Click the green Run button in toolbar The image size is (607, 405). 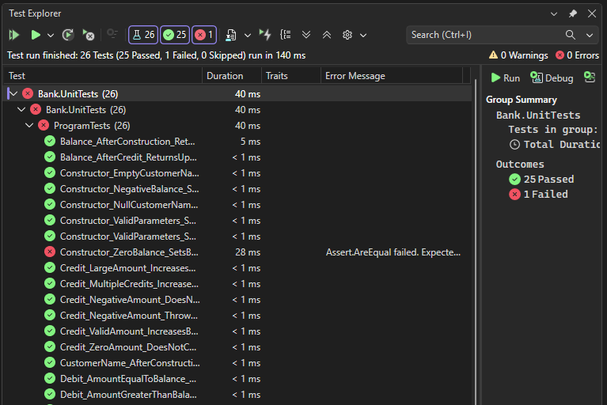[36, 35]
